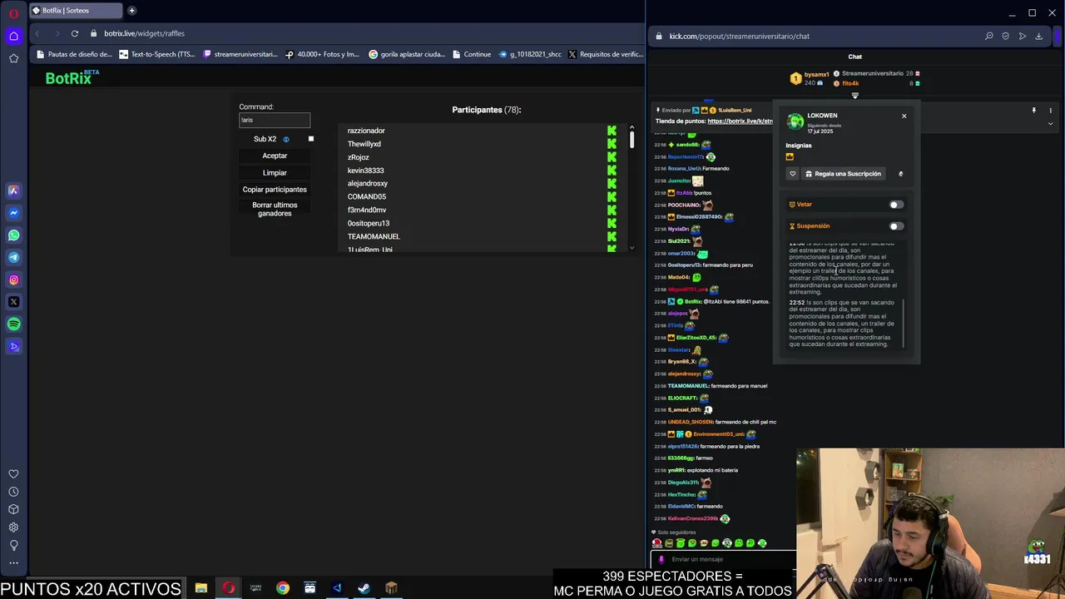Open Text-to-Speech bookmark
This screenshot has height=599, width=1065.
(157, 54)
